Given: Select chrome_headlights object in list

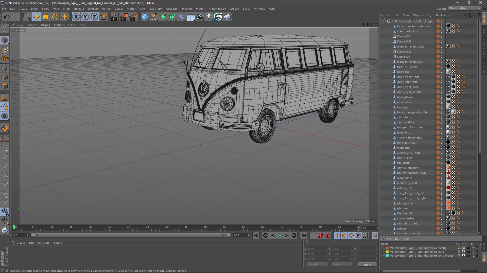Looking at the screenshot, I should (409, 138).
